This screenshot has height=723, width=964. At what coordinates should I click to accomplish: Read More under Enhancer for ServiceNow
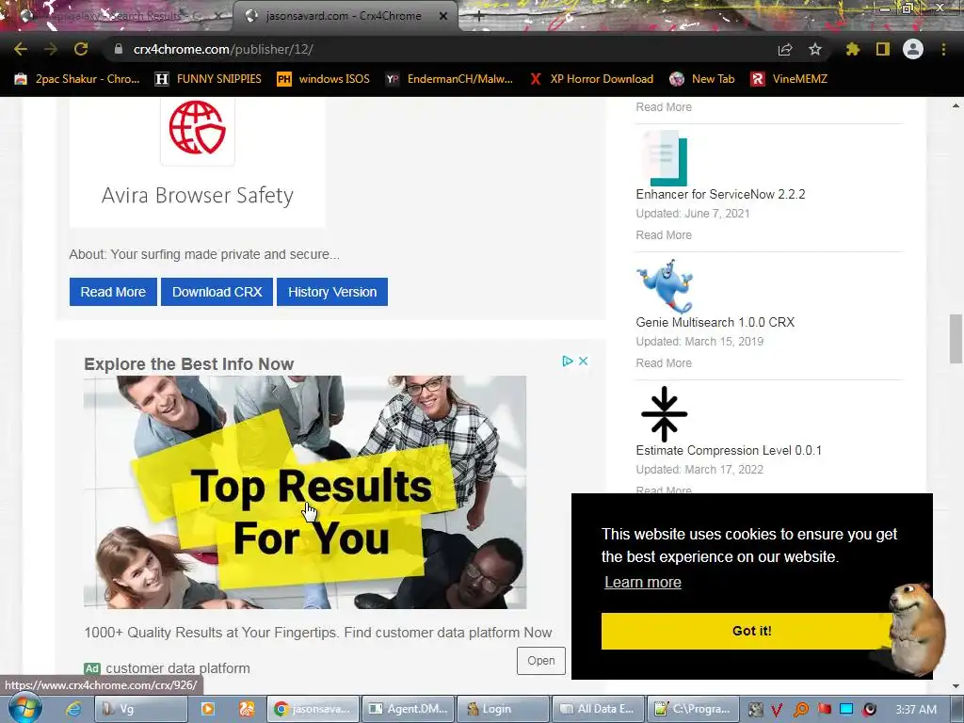pyautogui.click(x=664, y=234)
